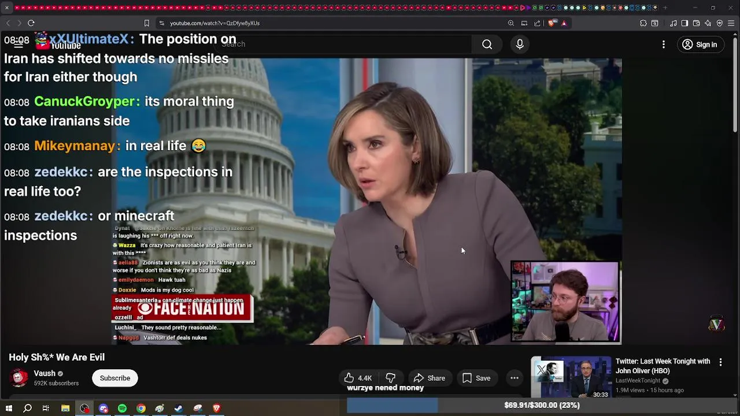Screen dimensions: 740x416
Task: Reload the page with the refresh icon
Action: click(31, 23)
